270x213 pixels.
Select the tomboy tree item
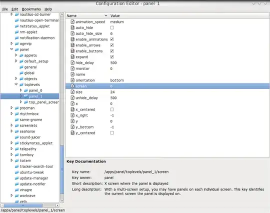26,155
